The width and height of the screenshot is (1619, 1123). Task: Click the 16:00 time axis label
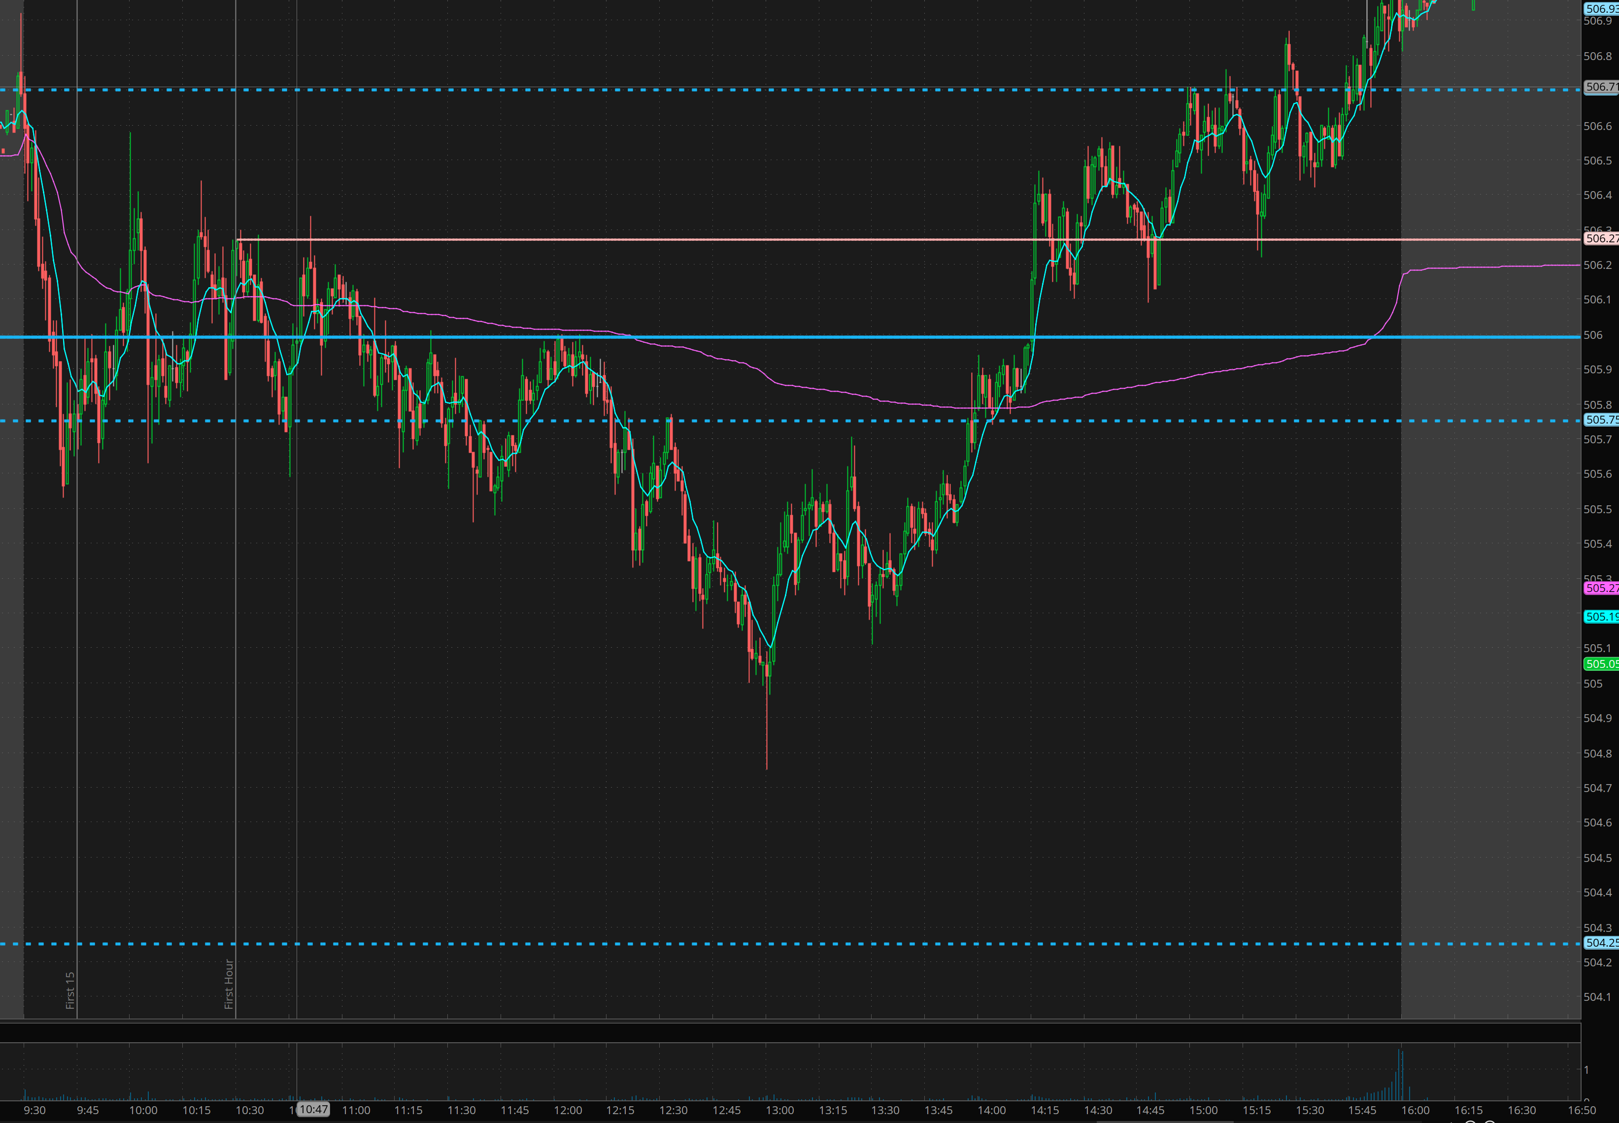tap(1415, 1110)
